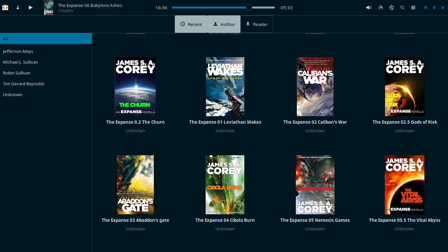Click the title 'The Expanse 05 Nemesis Games'
448x252 pixels.
315,220
